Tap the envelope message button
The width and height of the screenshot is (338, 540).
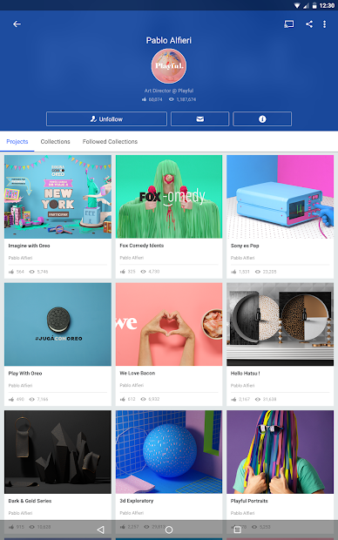pyautogui.click(x=199, y=118)
